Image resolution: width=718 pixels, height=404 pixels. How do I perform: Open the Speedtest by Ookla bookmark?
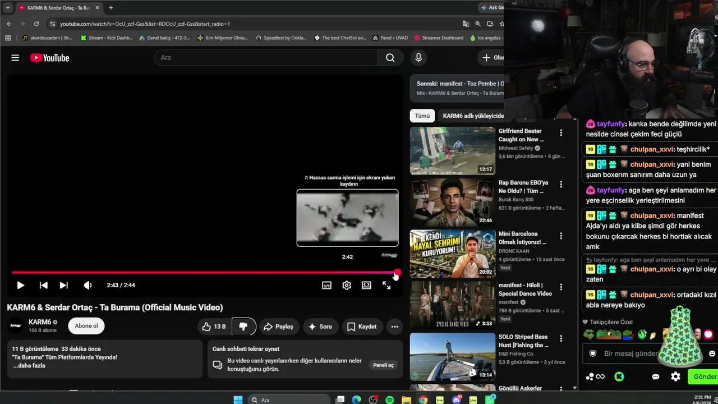click(x=281, y=38)
